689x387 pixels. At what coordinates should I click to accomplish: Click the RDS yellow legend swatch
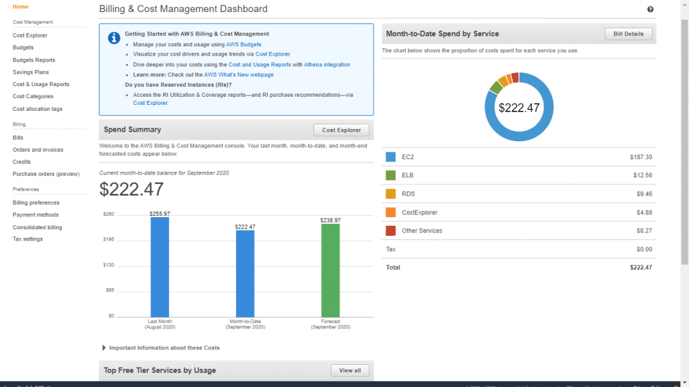coord(390,194)
